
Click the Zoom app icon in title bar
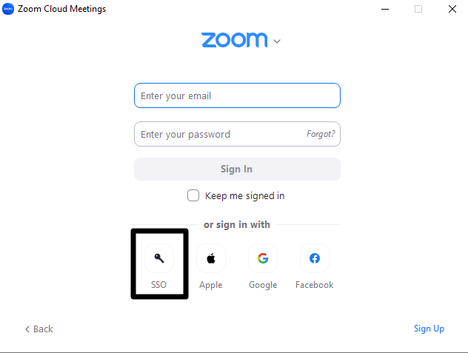click(x=8, y=9)
